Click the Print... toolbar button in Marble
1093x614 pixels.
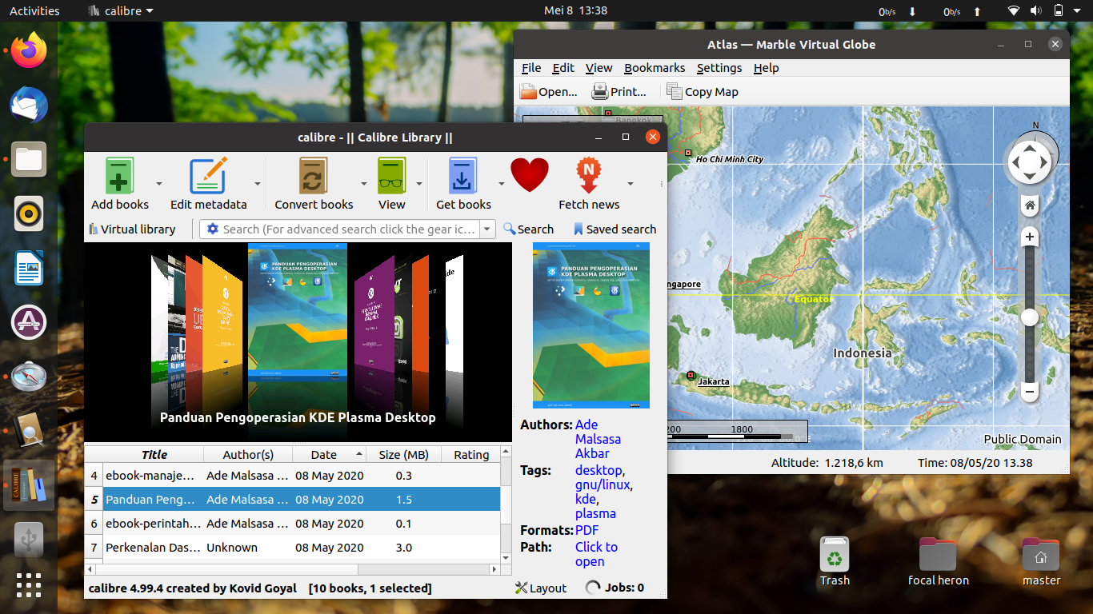click(619, 92)
